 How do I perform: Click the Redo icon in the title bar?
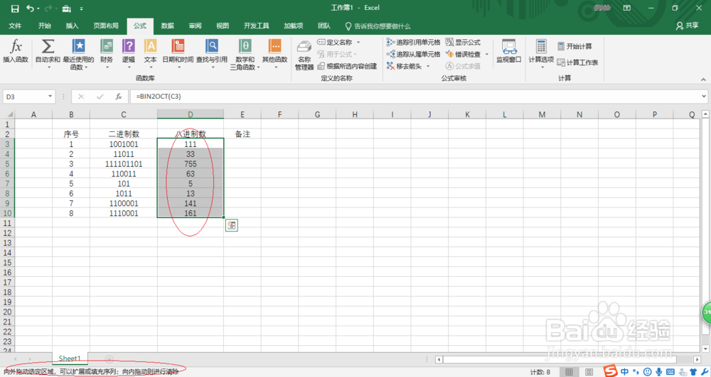point(48,9)
